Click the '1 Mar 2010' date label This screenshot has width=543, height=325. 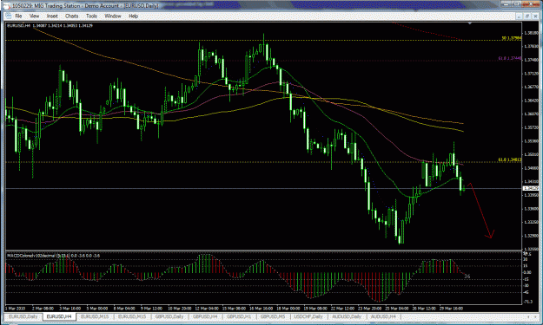[16, 308]
